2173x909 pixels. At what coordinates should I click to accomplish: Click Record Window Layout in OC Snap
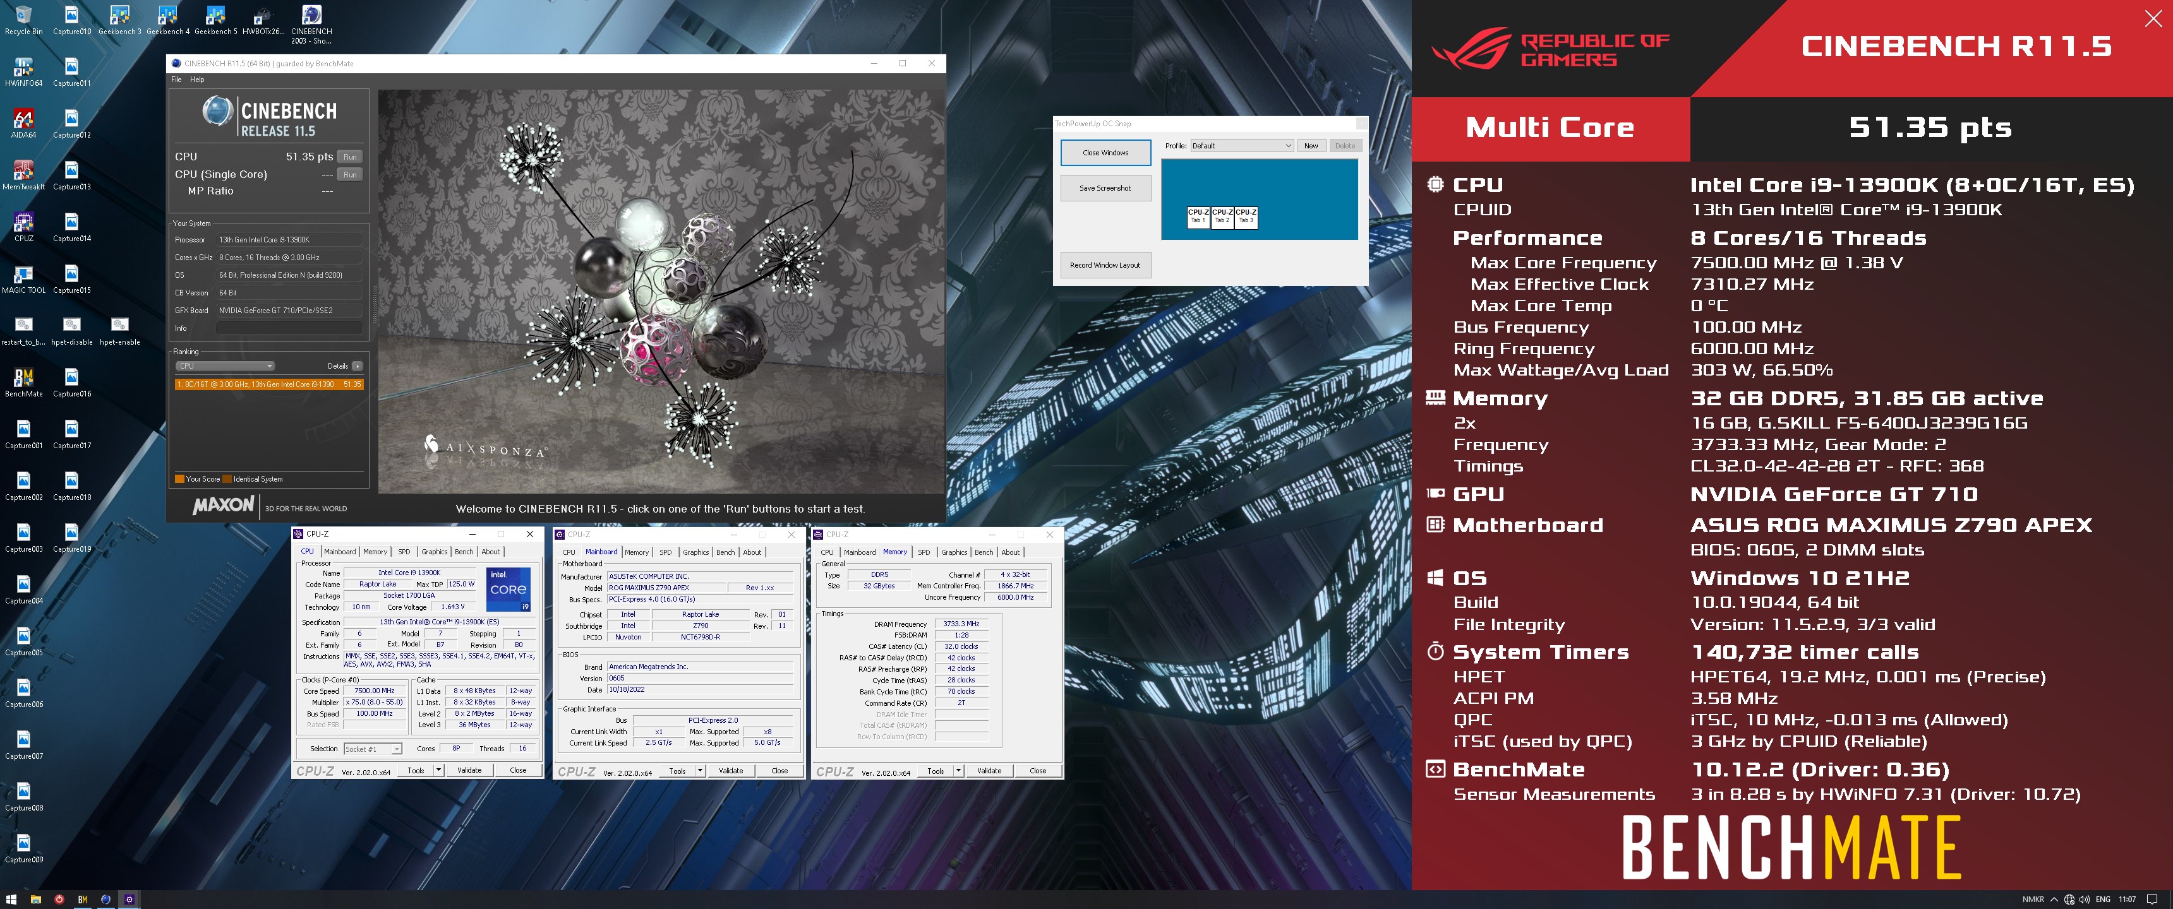(x=1105, y=264)
